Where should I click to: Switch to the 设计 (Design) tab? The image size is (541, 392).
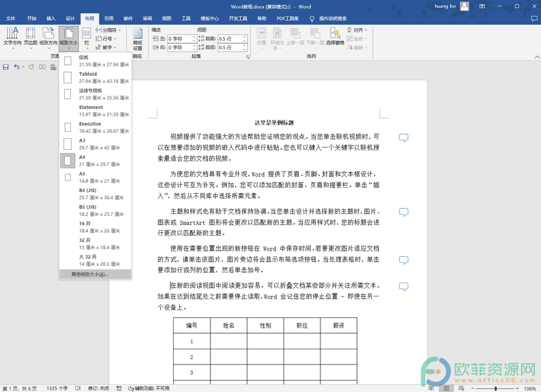coord(70,19)
